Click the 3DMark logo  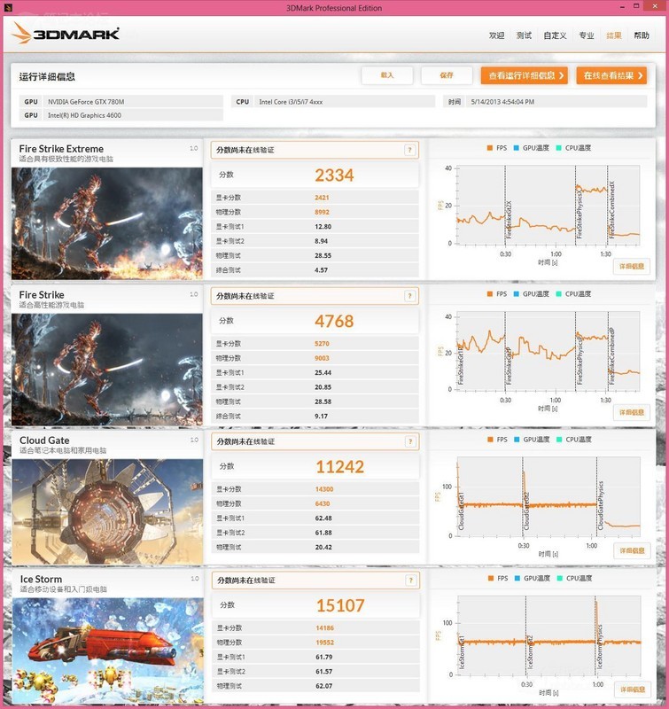66,34
